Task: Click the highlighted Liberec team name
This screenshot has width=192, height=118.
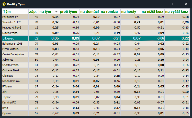Action: (8, 38)
